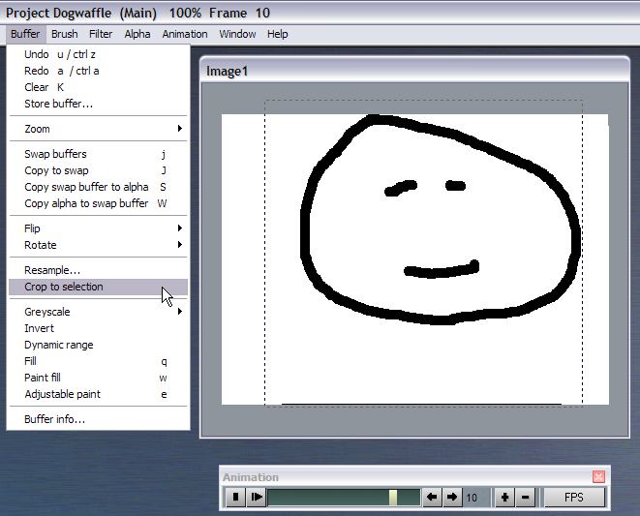Click the frame number field showing 10

pyautogui.click(x=475, y=498)
